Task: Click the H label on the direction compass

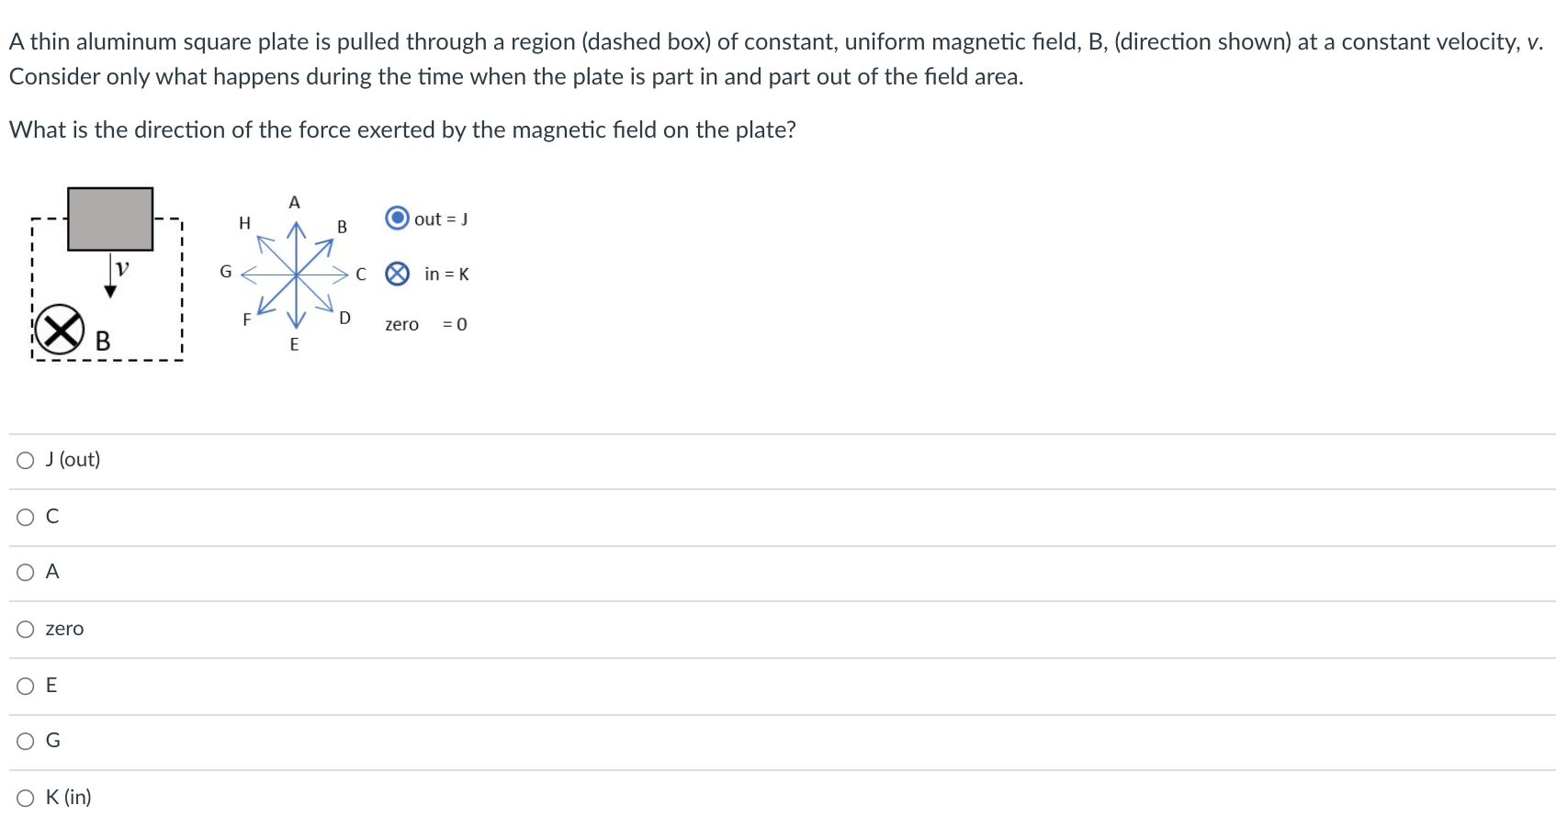Action: point(244,223)
